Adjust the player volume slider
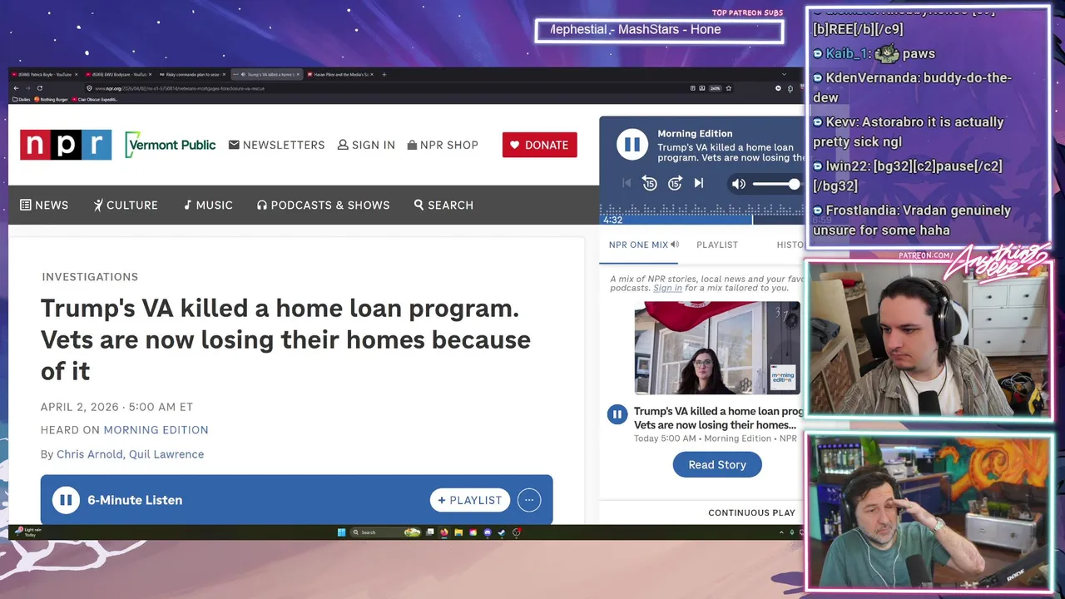1065x599 pixels. pyautogui.click(x=775, y=184)
